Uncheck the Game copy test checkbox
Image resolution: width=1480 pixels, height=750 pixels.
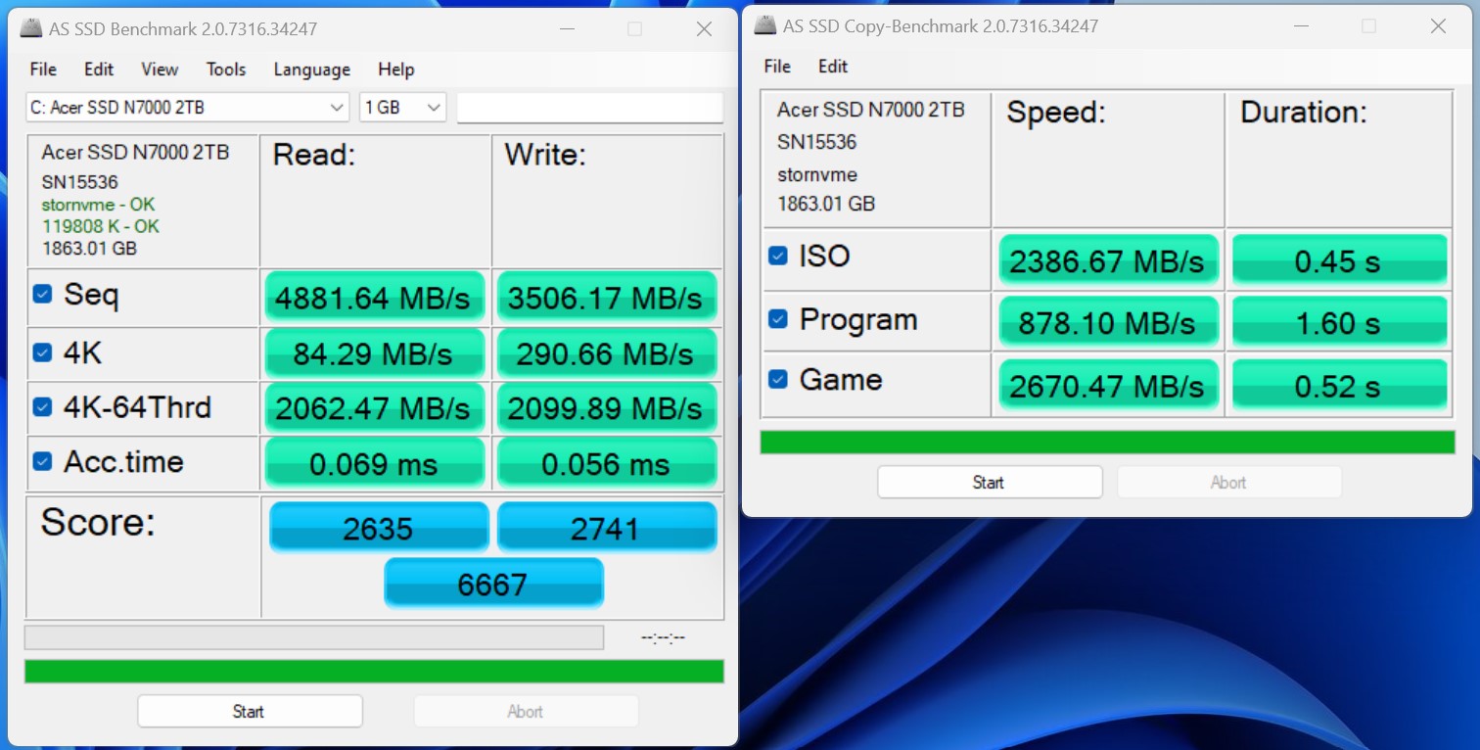coord(778,379)
